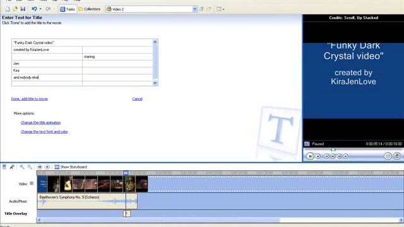Set audio levels with timeline icon
This screenshot has height=227, width=404.
click(4, 167)
